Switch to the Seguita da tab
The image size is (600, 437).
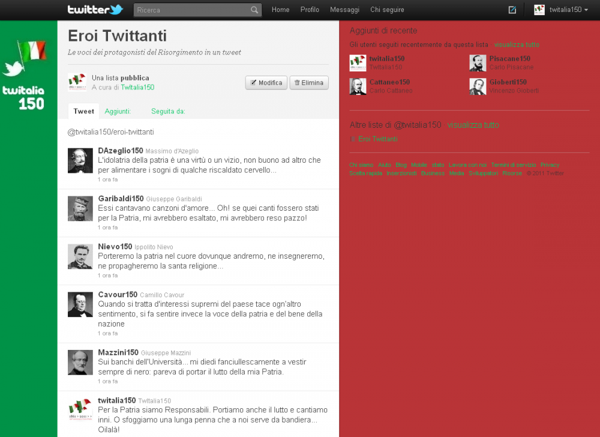168,112
